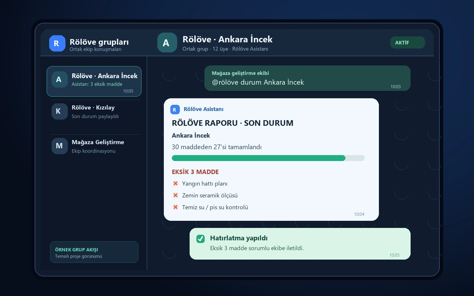This screenshot has width=474, height=296.
Task: Click the EKSİK 3 MADDE heading
Action: pyautogui.click(x=195, y=172)
